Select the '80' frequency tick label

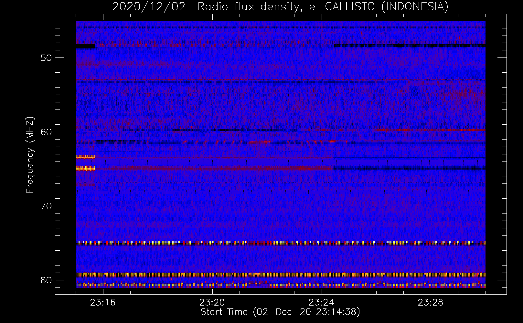click(x=46, y=280)
